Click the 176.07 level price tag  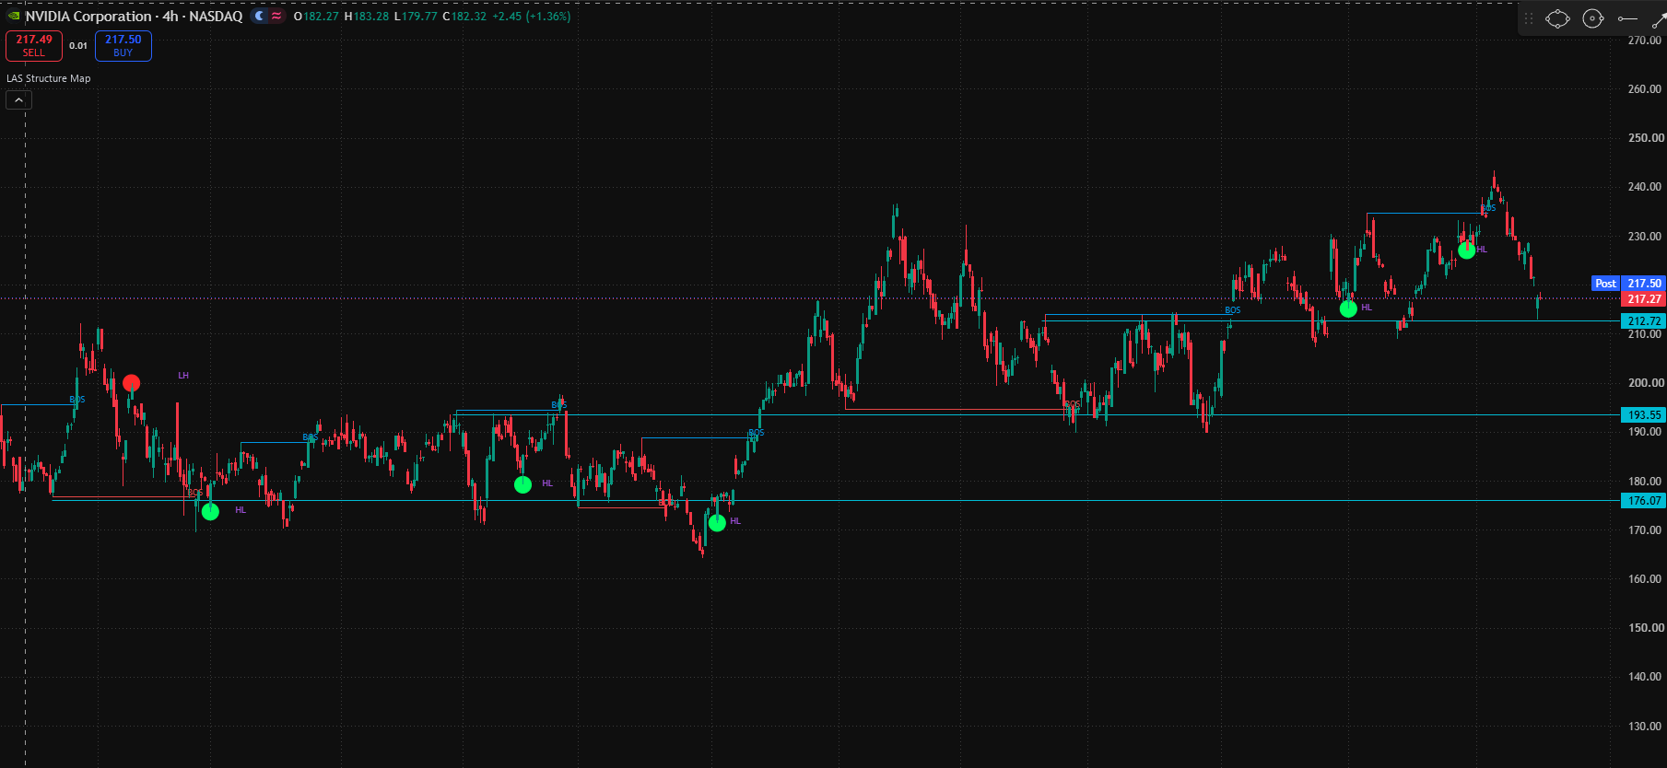pos(1644,501)
